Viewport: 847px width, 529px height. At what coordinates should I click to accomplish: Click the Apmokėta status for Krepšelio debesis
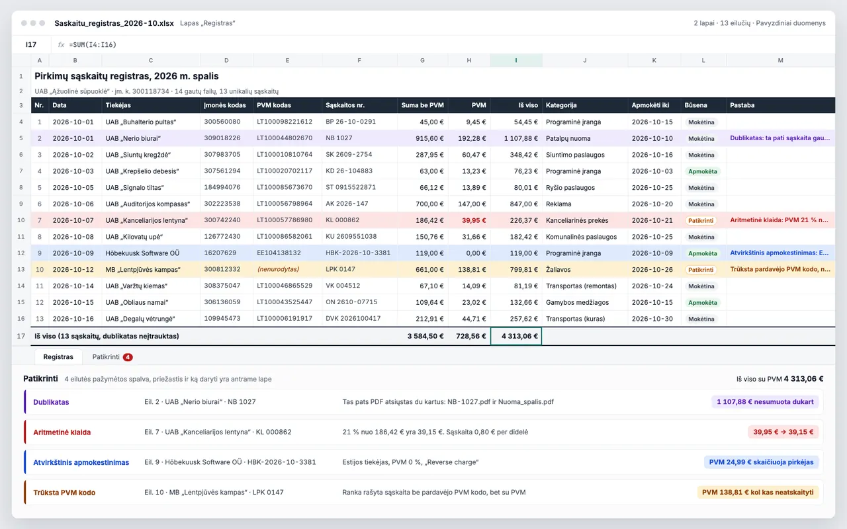[x=702, y=171]
